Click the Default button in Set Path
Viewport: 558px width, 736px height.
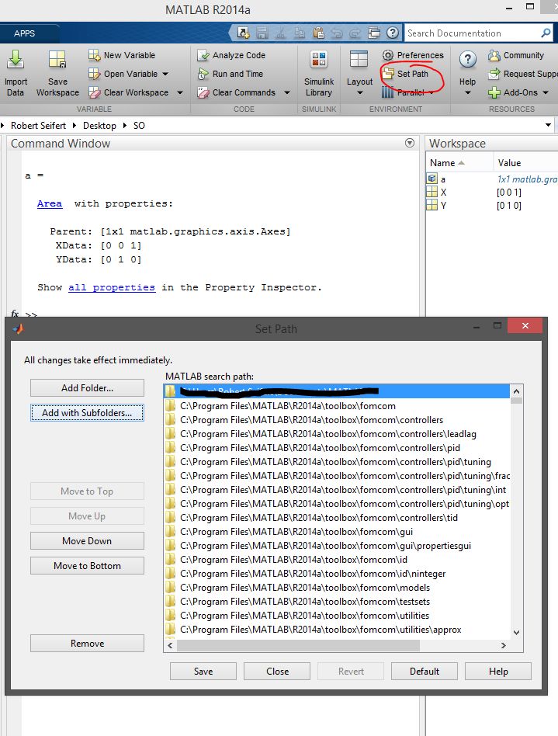point(425,672)
